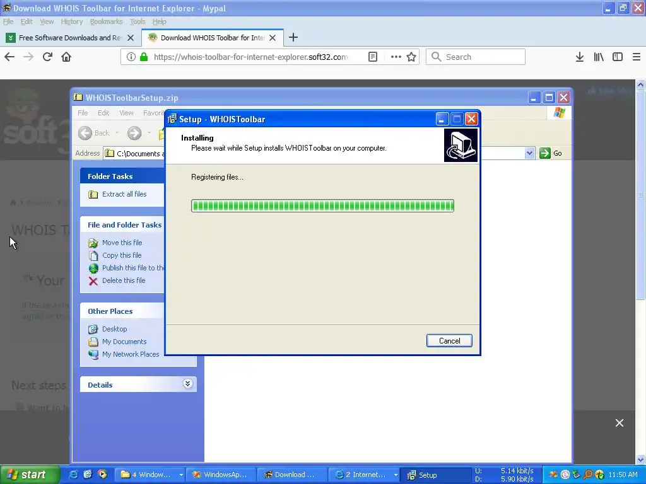Open the browser History menu
This screenshot has width=646, height=484.
tap(72, 21)
